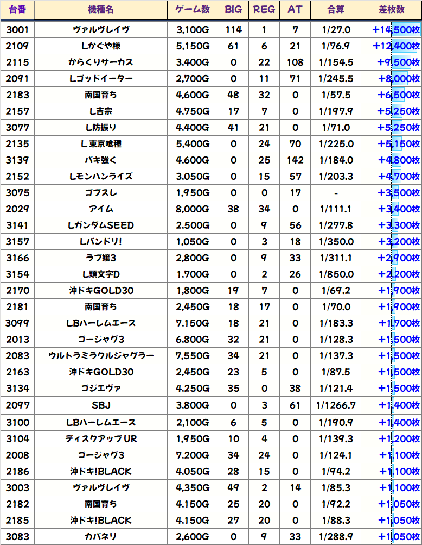Click the Lゴッドイーター machine name
422x545 pixels.
click(x=101, y=79)
